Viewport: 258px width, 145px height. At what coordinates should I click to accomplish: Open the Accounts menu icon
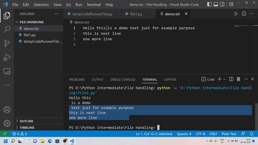point(7,110)
